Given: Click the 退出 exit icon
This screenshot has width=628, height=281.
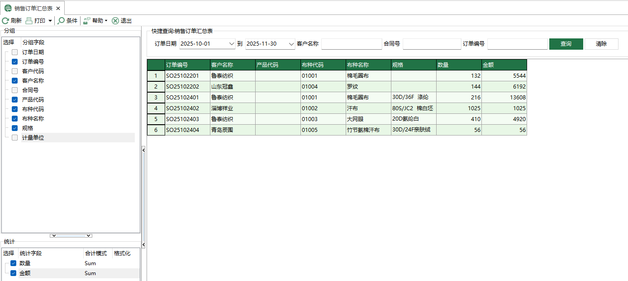Looking at the screenshot, I should tap(115, 20).
